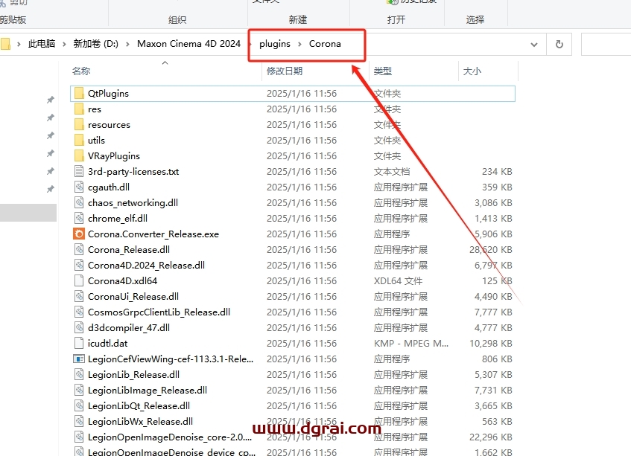Click the d3dcompiler_47.dll file icon
631x456 pixels.
tap(79, 328)
